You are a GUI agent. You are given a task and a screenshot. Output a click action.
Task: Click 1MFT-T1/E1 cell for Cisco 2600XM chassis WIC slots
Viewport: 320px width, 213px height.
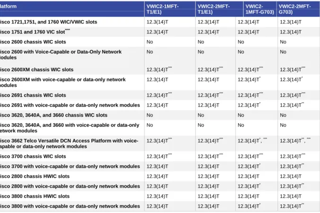pos(159,69)
